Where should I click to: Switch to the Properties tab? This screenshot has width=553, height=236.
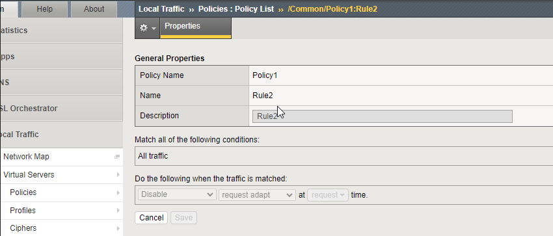(196, 27)
